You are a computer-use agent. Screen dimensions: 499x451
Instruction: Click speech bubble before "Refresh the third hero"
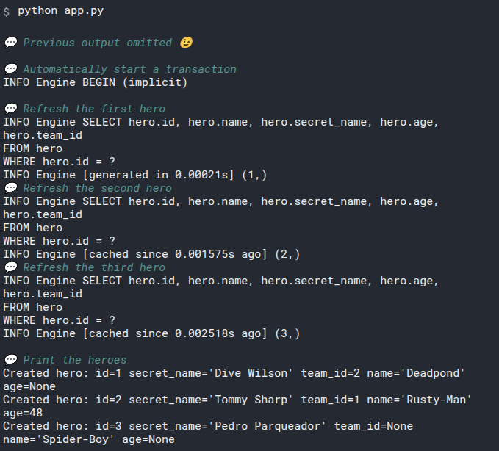10,267
